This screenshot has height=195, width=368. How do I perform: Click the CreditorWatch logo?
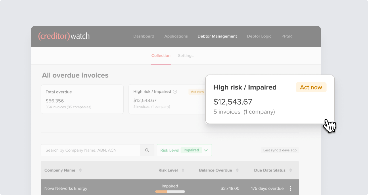coord(64,36)
